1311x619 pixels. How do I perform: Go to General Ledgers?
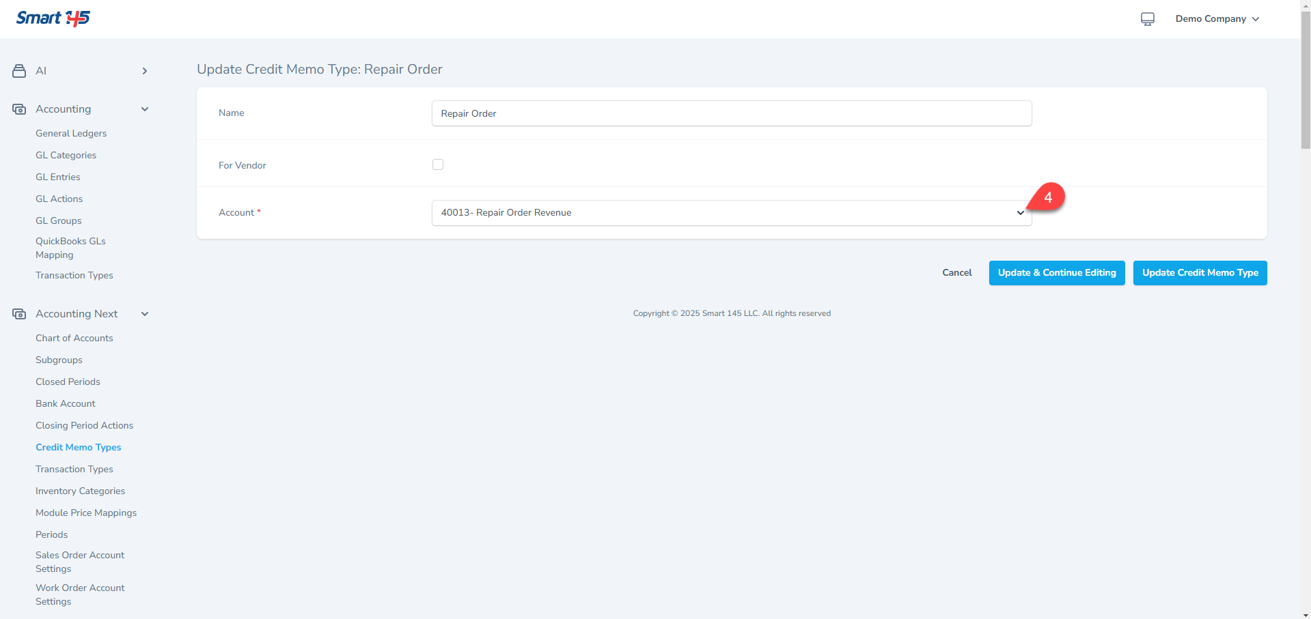(x=71, y=133)
